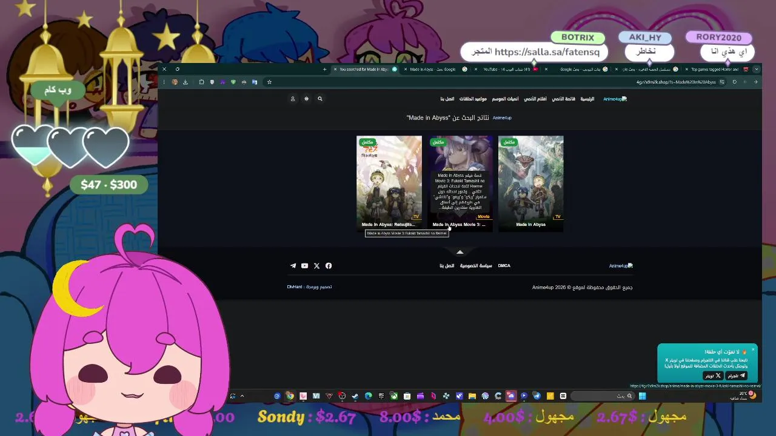Open the Made in Abyss: Retsujitsu poster

389,182
